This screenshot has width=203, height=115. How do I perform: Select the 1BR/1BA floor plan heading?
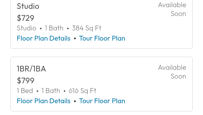[x=31, y=69]
